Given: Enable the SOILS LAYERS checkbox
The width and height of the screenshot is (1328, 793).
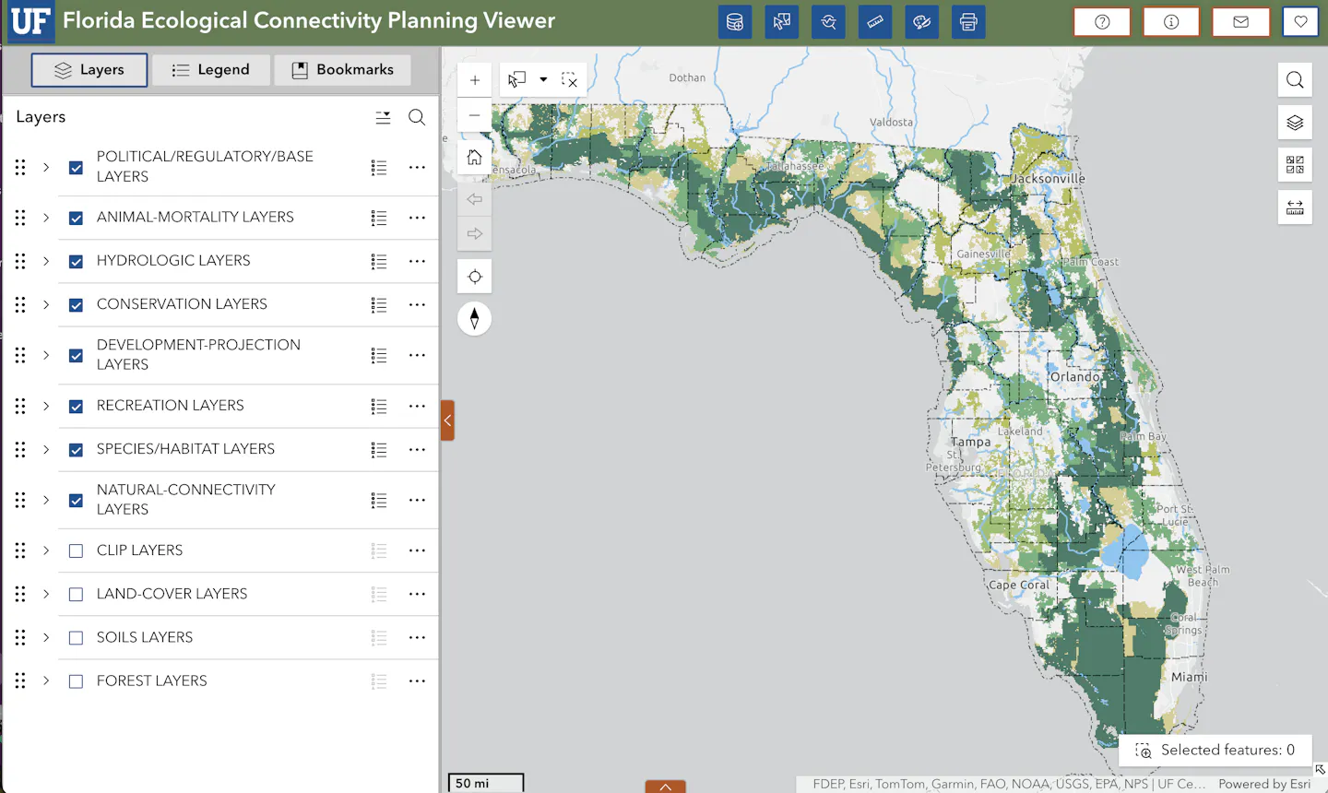Looking at the screenshot, I should (76, 637).
